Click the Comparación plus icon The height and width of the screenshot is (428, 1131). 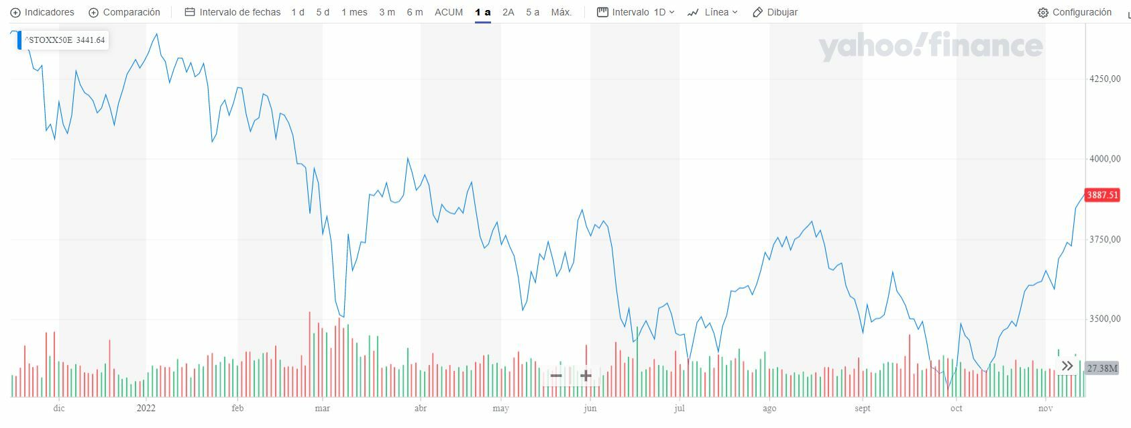click(94, 13)
